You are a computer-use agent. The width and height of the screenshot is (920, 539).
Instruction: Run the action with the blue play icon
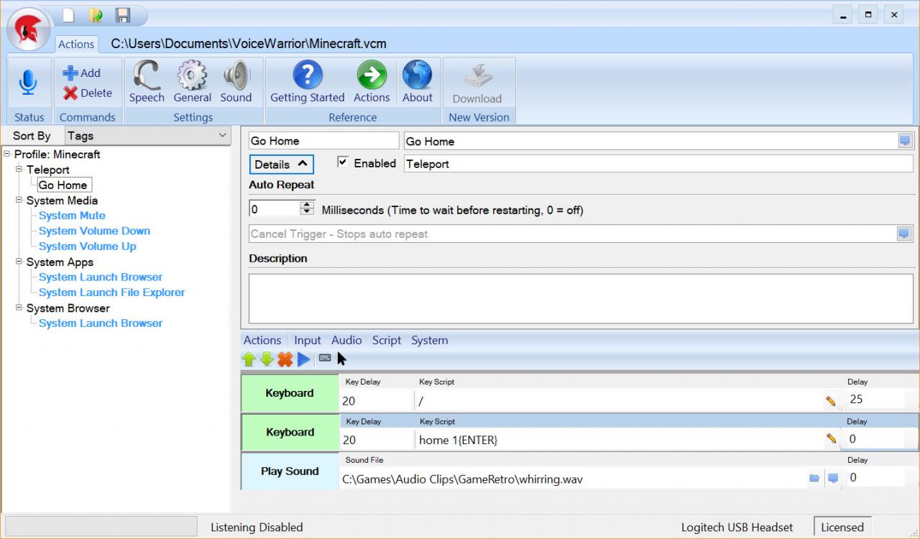pos(304,359)
